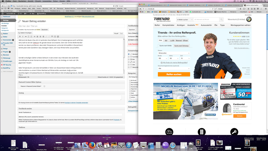268x151 pixels.
Task: Tick the 3D-Druck category checkbox
Action: pos(130,80)
